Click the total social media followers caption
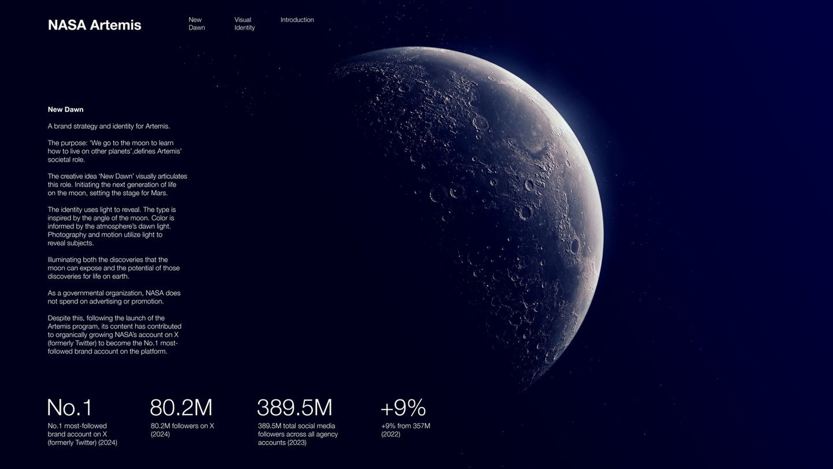This screenshot has width=833, height=469. tap(298, 434)
